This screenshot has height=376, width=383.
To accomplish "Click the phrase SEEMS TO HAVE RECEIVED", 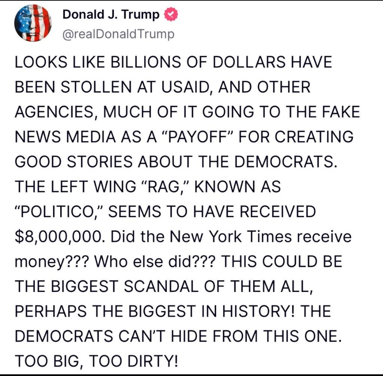I will (x=212, y=212).
